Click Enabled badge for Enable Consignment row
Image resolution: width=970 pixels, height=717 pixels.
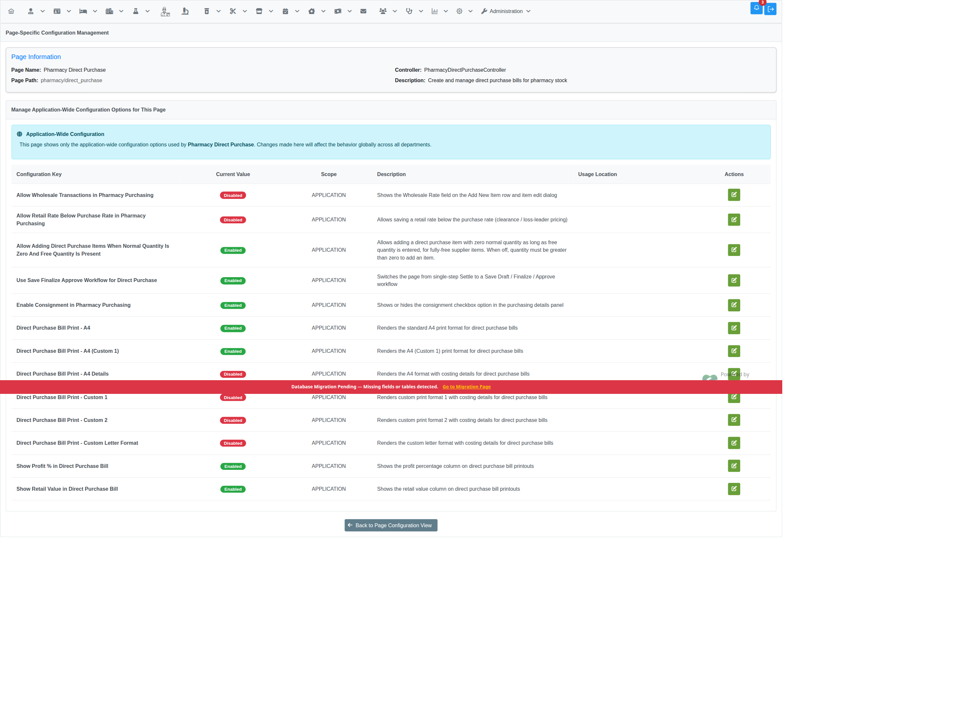pyautogui.click(x=233, y=306)
